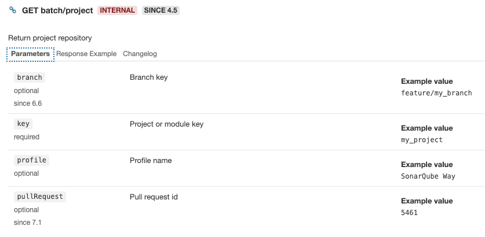Click the INTERNAL badge
This screenshot has height=237, width=485.
[x=117, y=10]
